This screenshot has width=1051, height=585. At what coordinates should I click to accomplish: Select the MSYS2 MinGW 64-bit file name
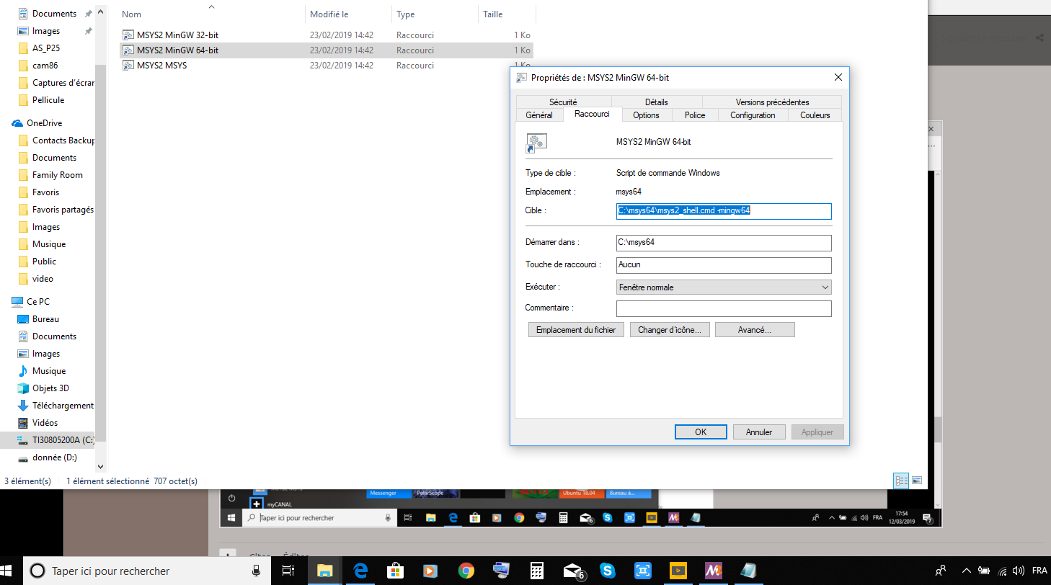[177, 50]
